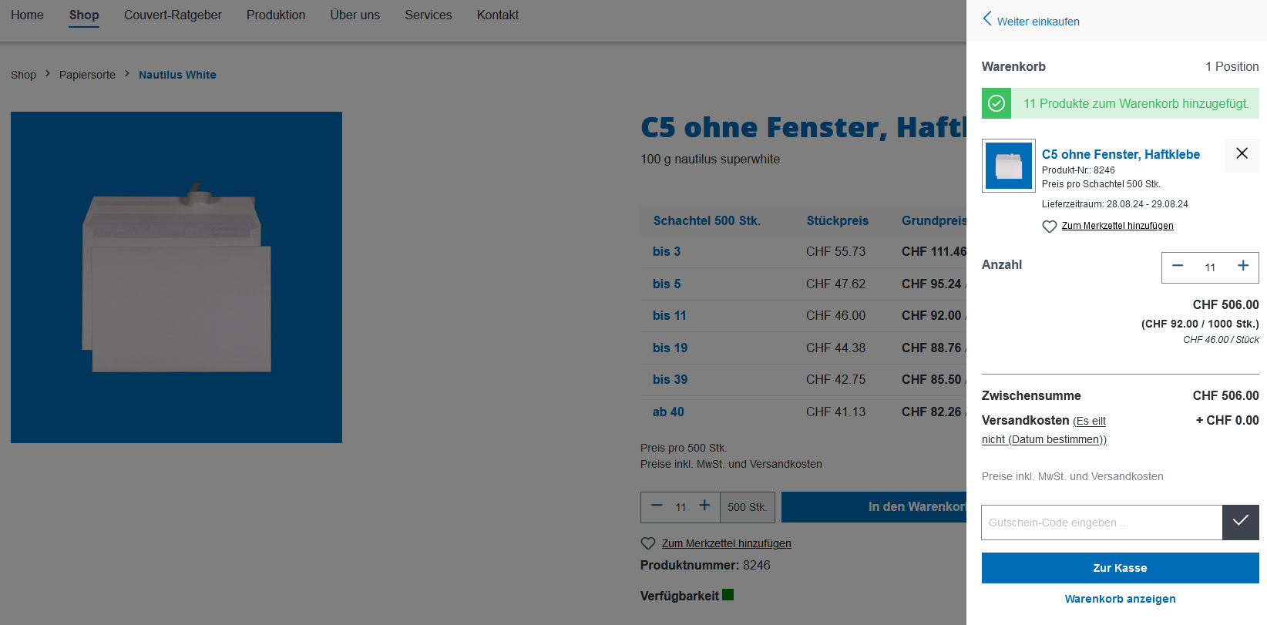Remove C5 envelope item from cart
The image size is (1267, 625).
(x=1242, y=154)
